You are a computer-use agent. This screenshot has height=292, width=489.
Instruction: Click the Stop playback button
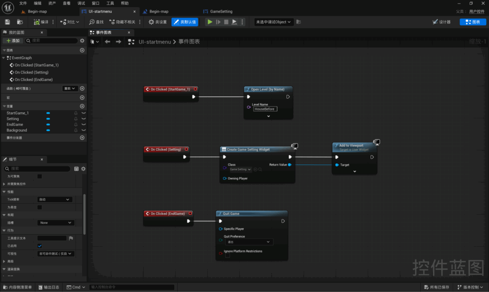pos(226,22)
